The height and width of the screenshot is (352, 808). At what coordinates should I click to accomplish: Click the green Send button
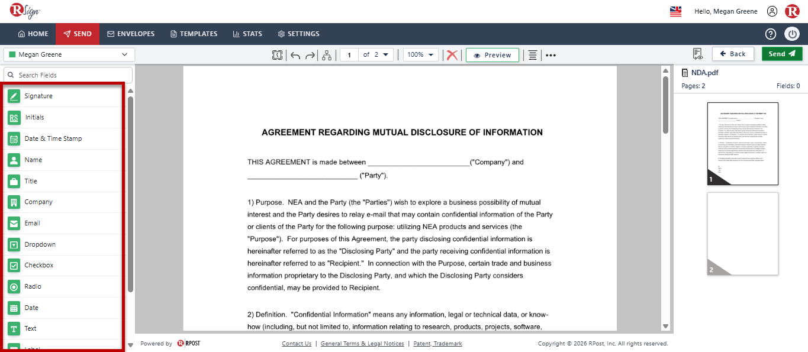(x=782, y=54)
